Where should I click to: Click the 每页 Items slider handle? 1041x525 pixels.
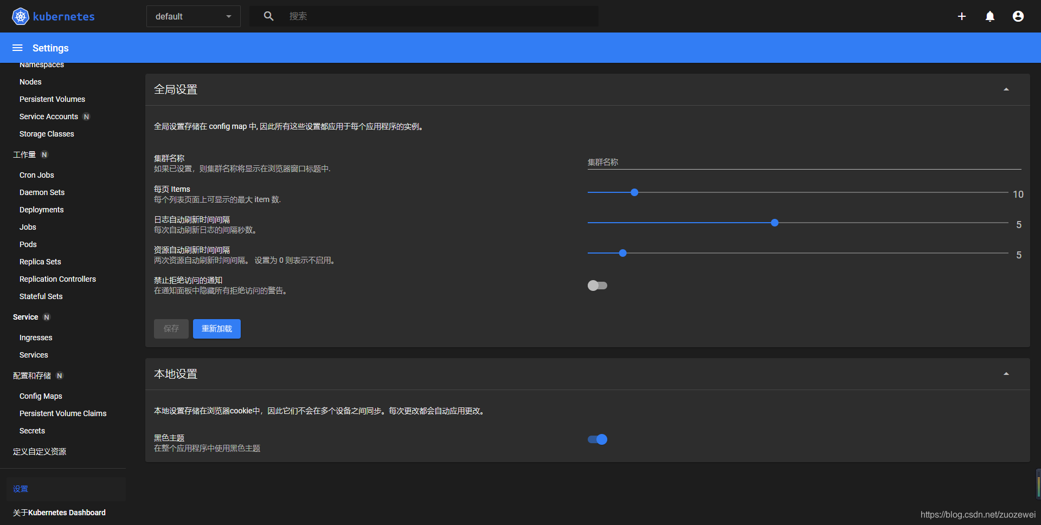coord(634,192)
